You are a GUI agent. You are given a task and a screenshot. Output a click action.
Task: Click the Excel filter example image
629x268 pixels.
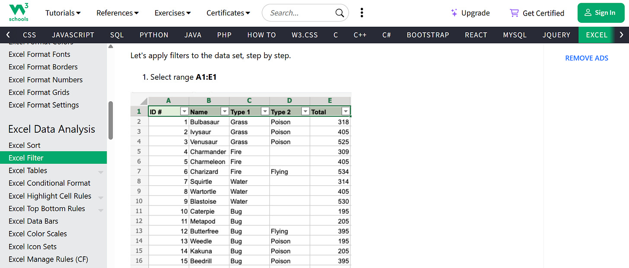pos(241,180)
